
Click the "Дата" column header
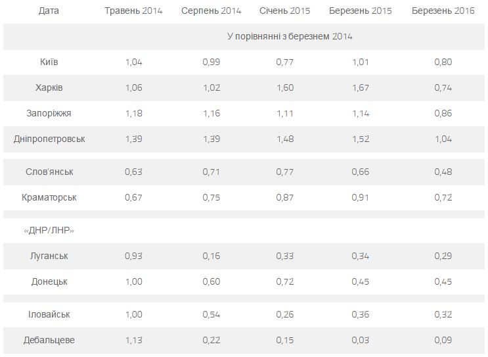[49, 11]
